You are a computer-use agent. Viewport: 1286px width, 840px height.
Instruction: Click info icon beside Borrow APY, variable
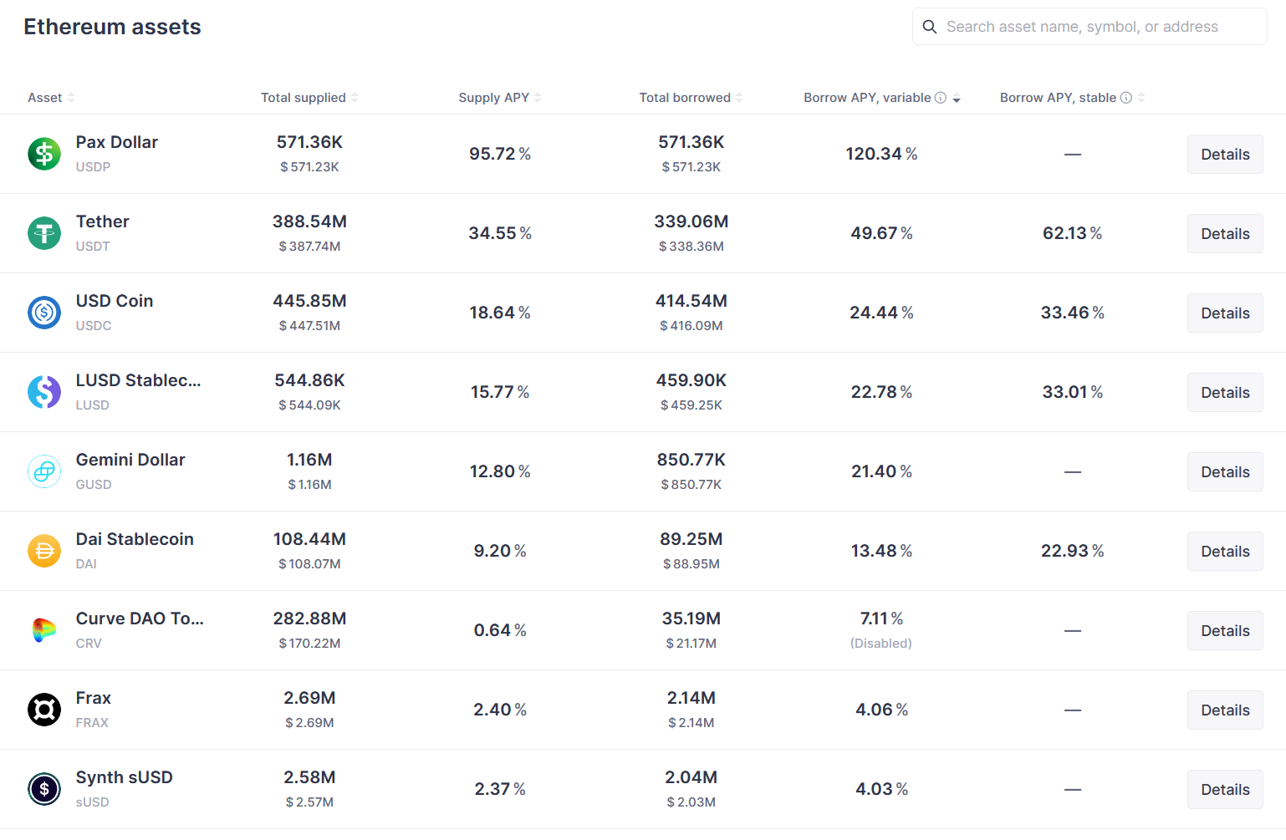(941, 98)
